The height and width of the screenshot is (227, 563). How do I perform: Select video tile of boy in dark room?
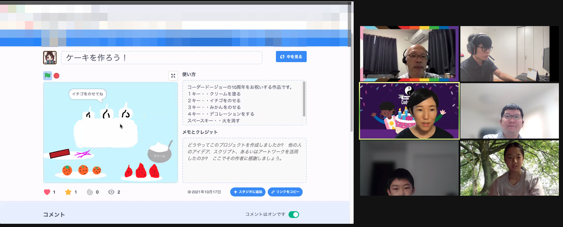[x=409, y=168]
